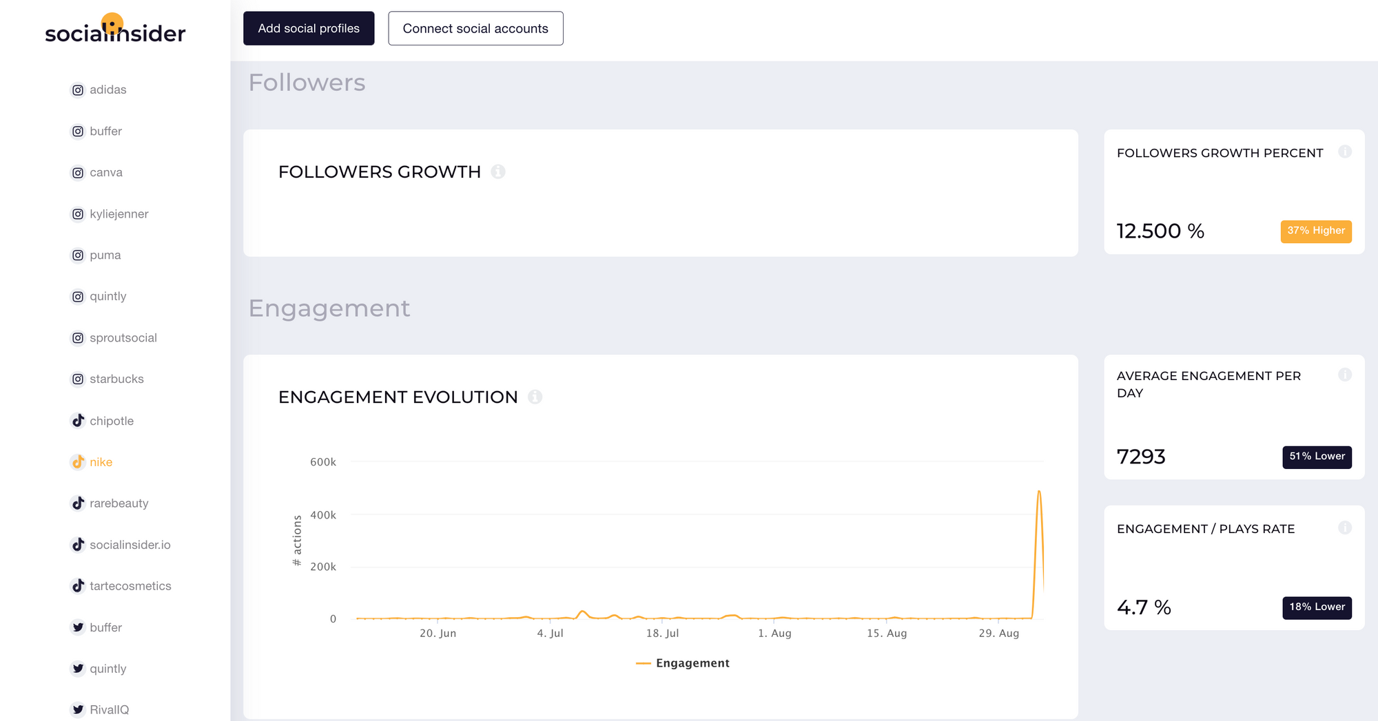The image size is (1378, 721).
Task: Click the 400k y-axis label
Action: pos(323,515)
